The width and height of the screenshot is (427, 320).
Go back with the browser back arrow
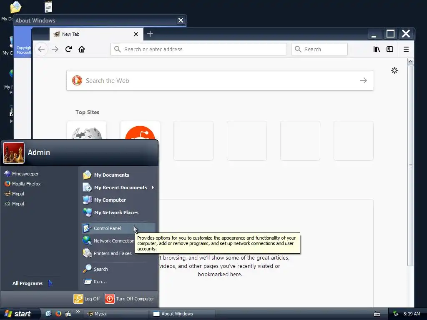(x=41, y=49)
